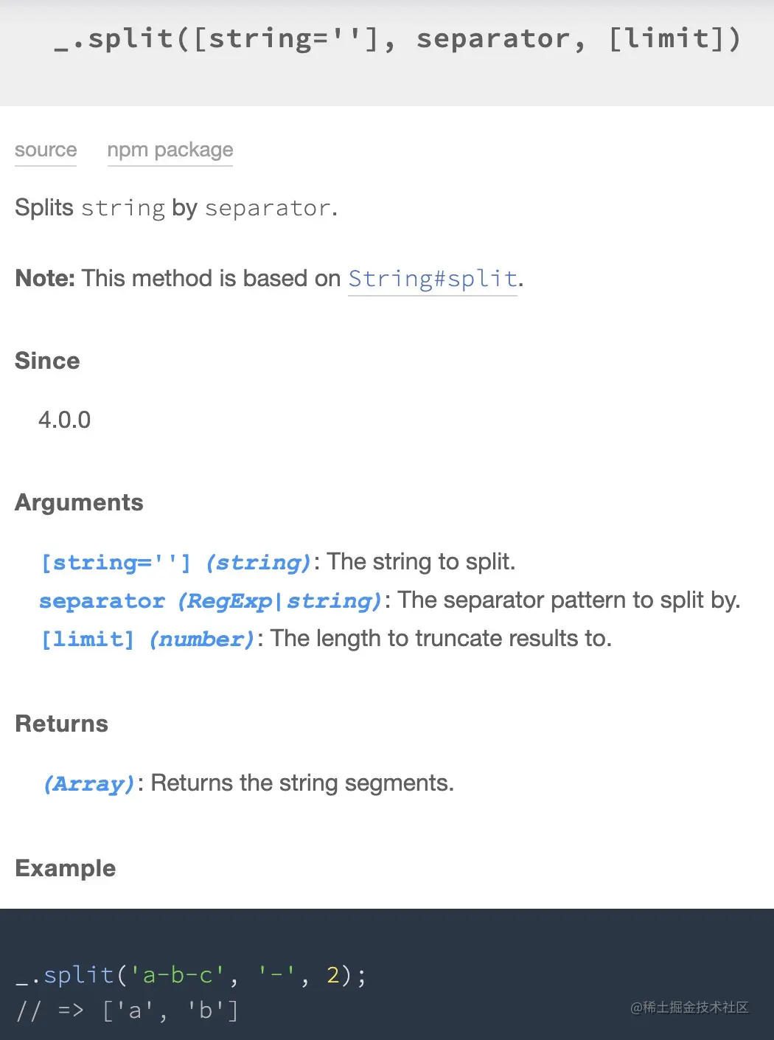The height and width of the screenshot is (1040, 774).
Task: Click the _.split function signature header
Action: [397, 38]
